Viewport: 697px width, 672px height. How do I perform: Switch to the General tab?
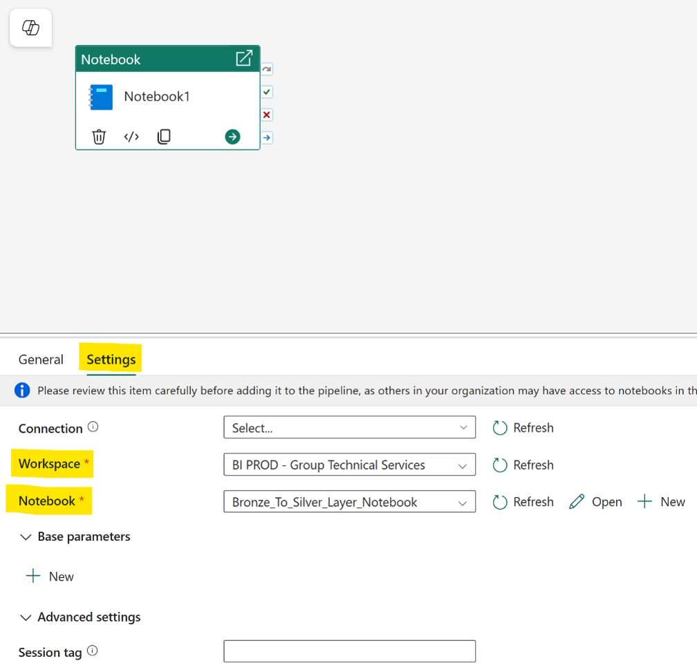click(x=41, y=359)
